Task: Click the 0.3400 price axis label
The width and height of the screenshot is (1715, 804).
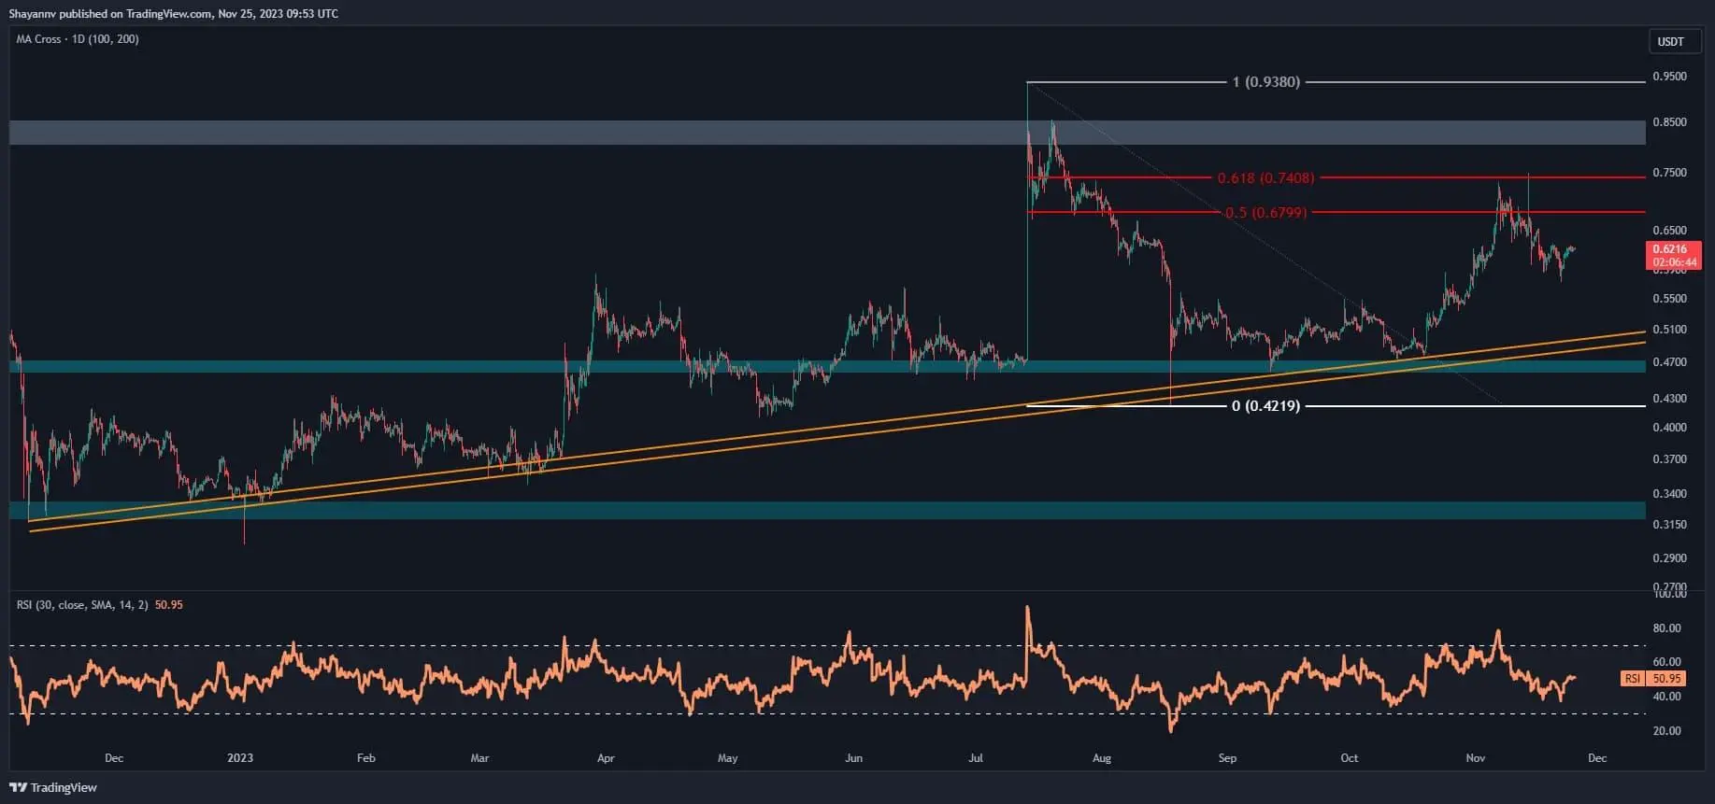Action: click(x=1669, y=494)
